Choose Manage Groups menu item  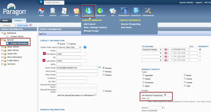(x=91, y=31)
